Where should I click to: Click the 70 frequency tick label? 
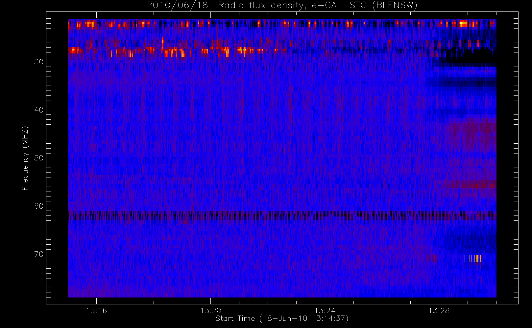[x=39, y=254]
